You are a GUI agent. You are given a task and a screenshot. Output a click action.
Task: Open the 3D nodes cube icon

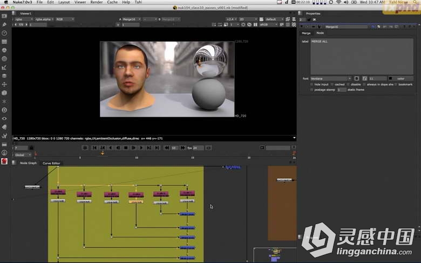[4, 93]
